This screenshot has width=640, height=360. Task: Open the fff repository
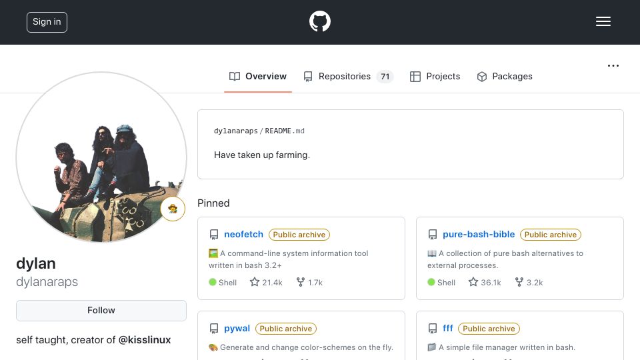pos(448,328)
